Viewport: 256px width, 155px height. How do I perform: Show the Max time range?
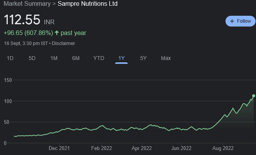point(166,58)
